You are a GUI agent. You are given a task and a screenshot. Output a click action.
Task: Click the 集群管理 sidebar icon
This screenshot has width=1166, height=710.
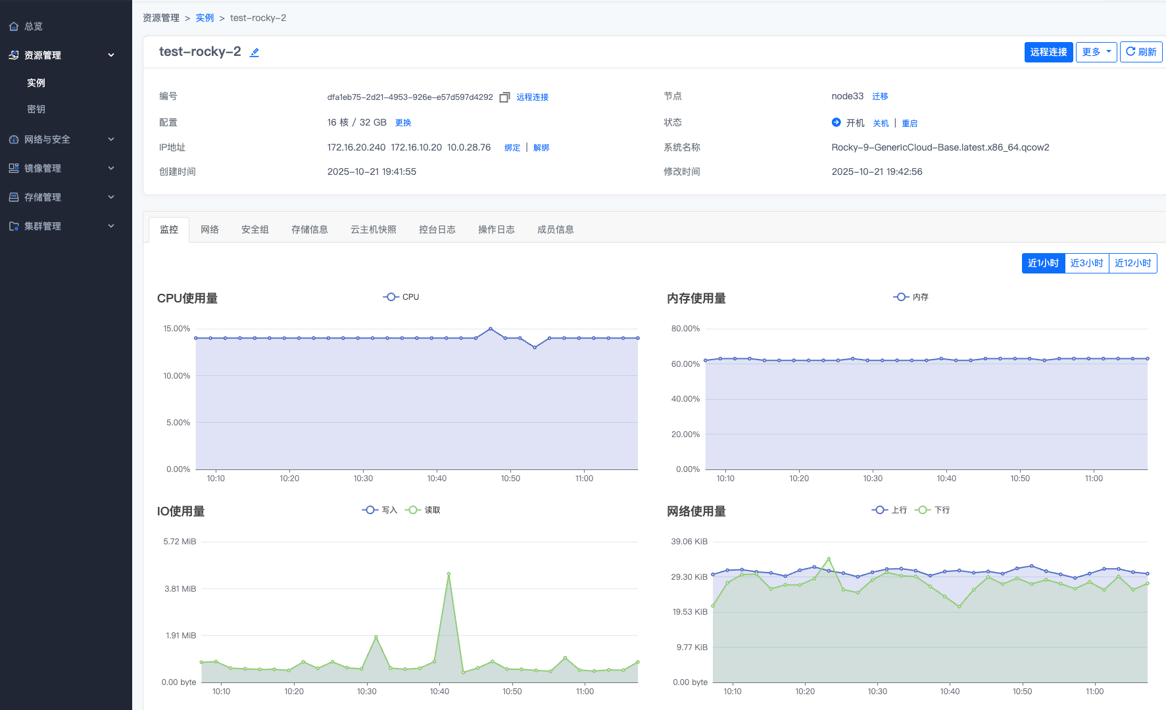pyautogui.click(x=14, y=226)
